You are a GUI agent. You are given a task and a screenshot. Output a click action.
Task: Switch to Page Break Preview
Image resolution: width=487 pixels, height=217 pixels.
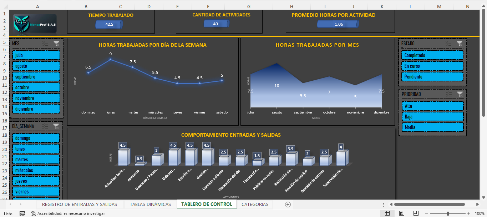point(415,213)
